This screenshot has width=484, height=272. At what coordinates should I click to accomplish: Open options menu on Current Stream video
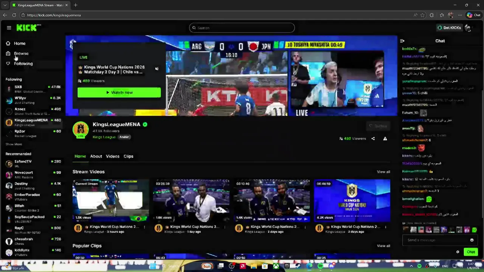pos(144,227)
